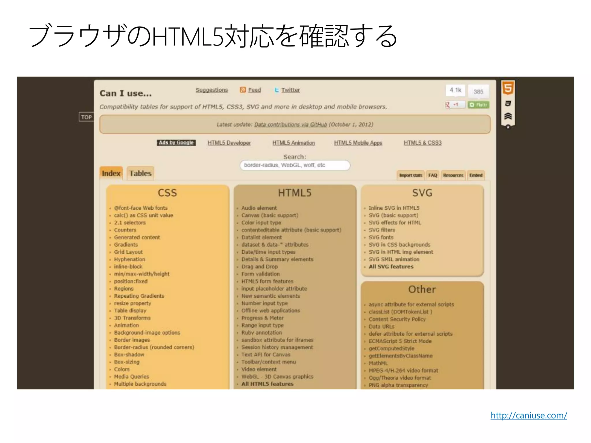Image resolution: width=591 pixels, height=443 pixels.
Task: Open the Box-shadow entry
Action: [129, 354]
